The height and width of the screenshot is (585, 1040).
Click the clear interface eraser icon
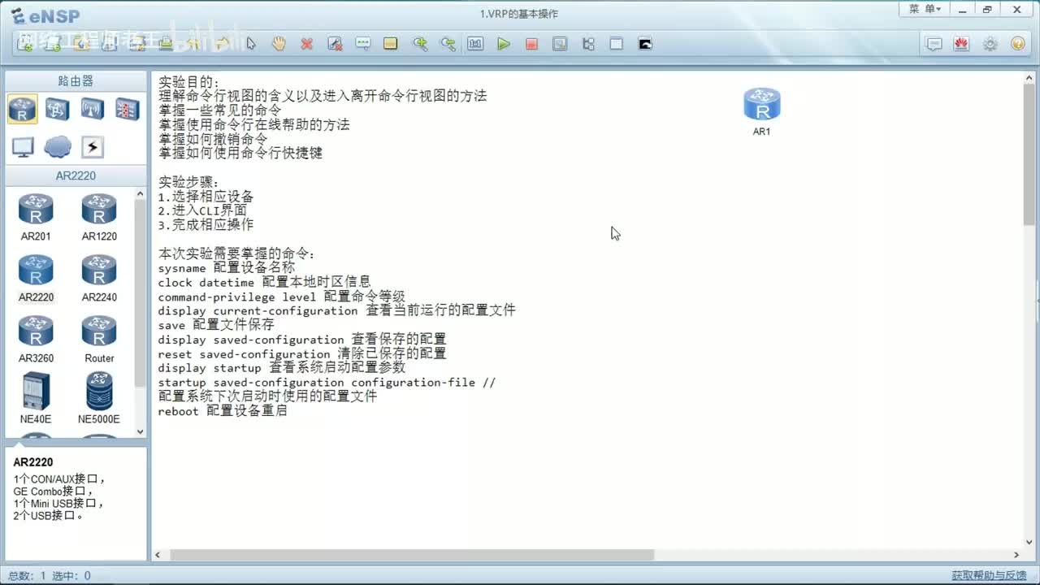[x=335, y=44]
